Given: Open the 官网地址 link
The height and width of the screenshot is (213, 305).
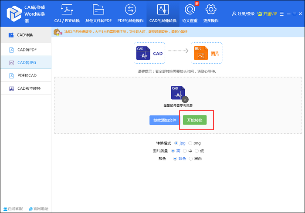Looking at the screenshot, I should click(38, 209).
